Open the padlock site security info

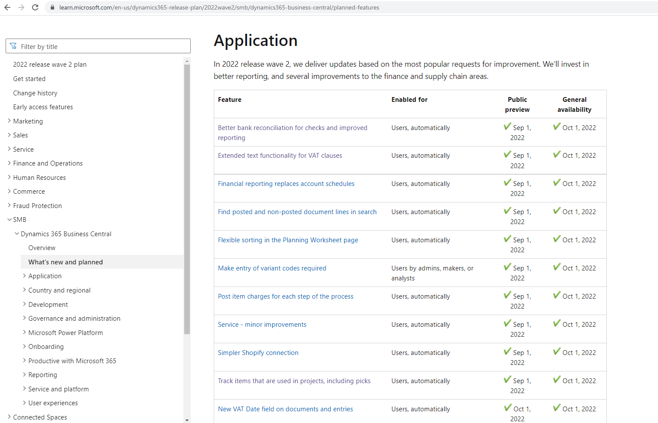coord(52,7)
